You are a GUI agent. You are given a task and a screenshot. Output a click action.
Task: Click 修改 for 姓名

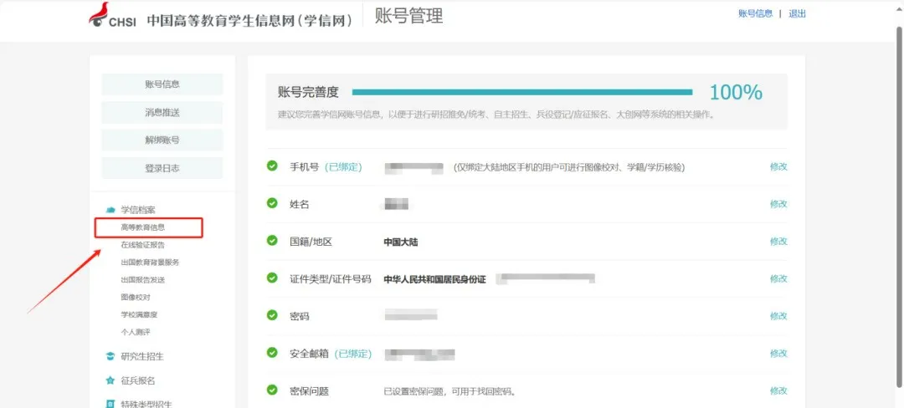click(778, 204)
